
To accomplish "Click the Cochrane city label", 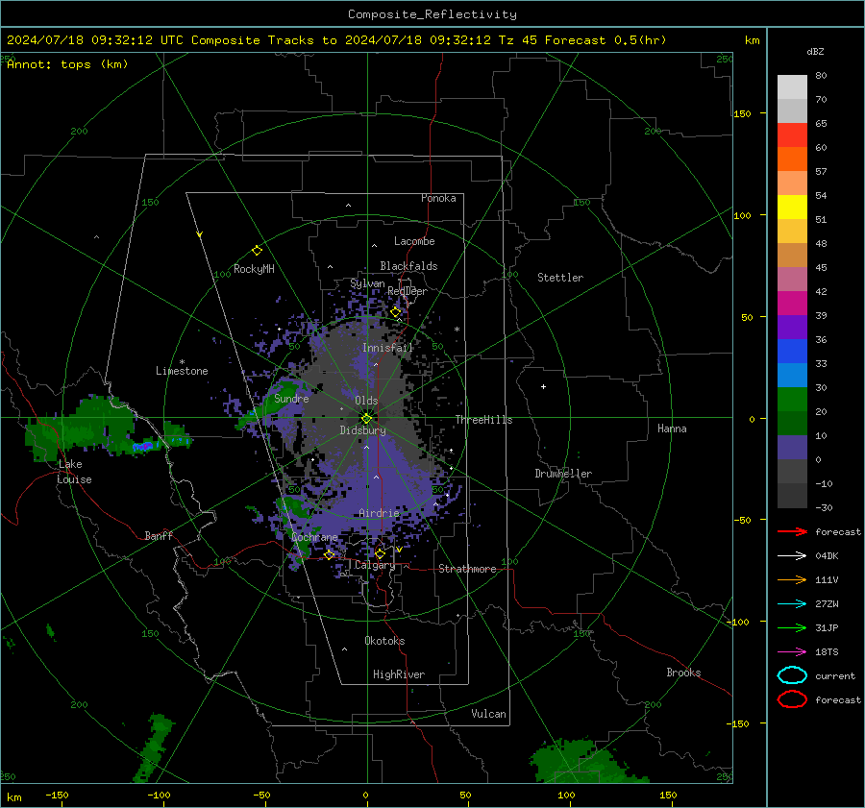I will tap(314, 537).
